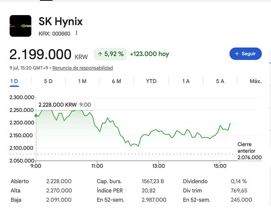Switch to the 5 D tab

pyautogui.click(x=48, y=81)
